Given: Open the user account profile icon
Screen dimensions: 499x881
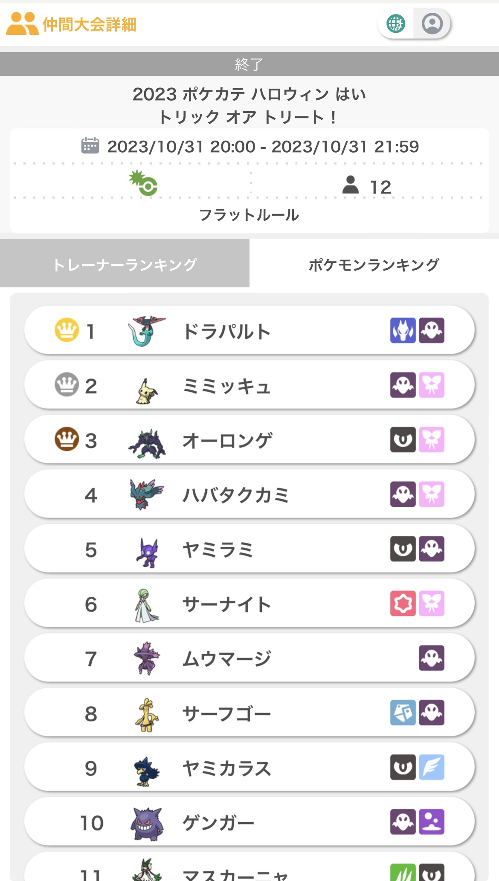Looking at the screenshot, I should tap(432, 24).
